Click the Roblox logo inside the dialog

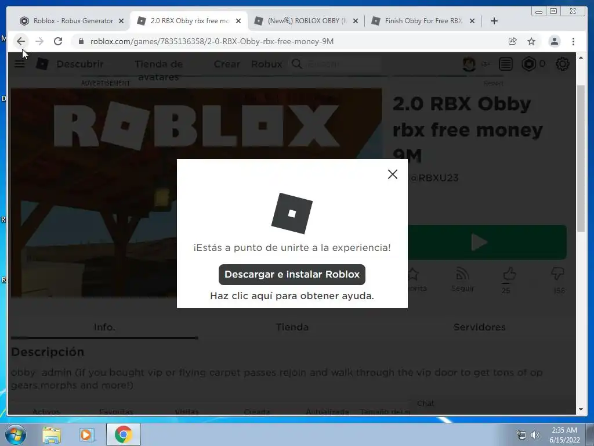[292, 213]
